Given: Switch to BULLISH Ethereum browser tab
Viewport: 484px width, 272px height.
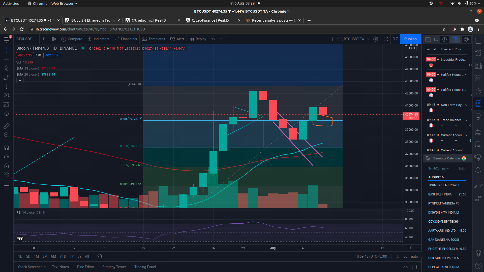Looking at the screenshot, I should pos(93,20).
